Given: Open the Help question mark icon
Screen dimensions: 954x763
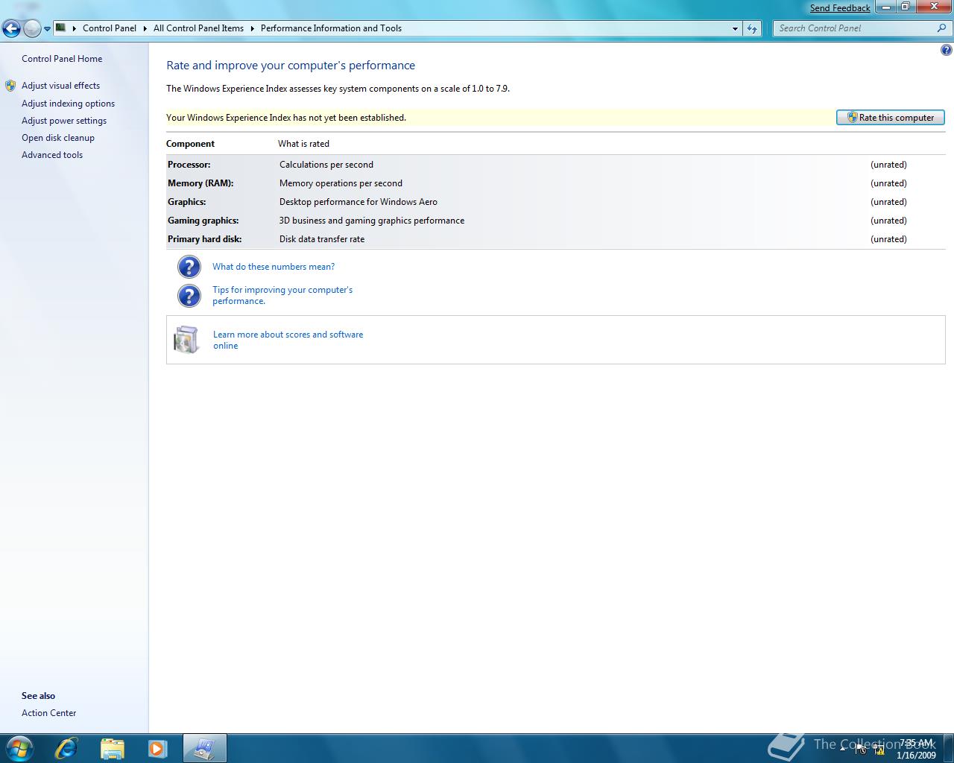Looking at the screenshot, I should point(946,50).
